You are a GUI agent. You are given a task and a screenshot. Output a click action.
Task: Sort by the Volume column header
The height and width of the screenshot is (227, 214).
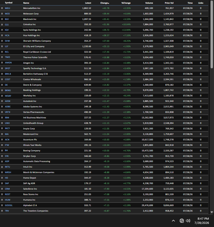pyautogui.click(x=149, y=3)
